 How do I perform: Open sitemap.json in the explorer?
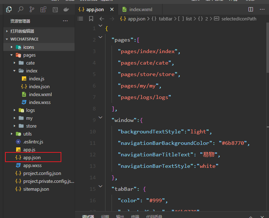point(39,189)
